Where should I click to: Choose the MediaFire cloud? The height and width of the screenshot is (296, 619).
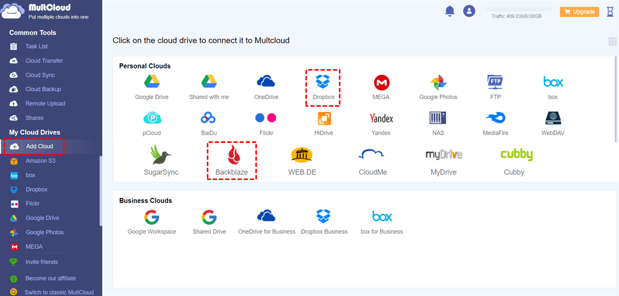tap(495, 123)
